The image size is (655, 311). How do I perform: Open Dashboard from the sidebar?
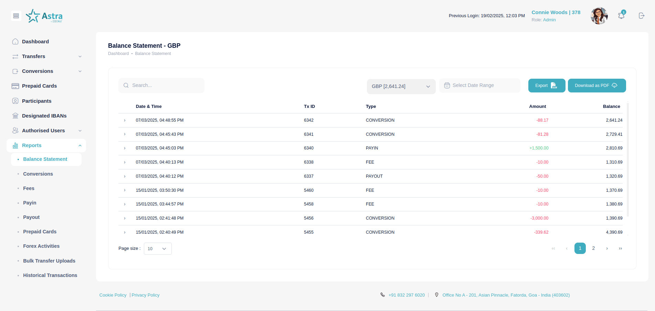click(x=35, y=42)
